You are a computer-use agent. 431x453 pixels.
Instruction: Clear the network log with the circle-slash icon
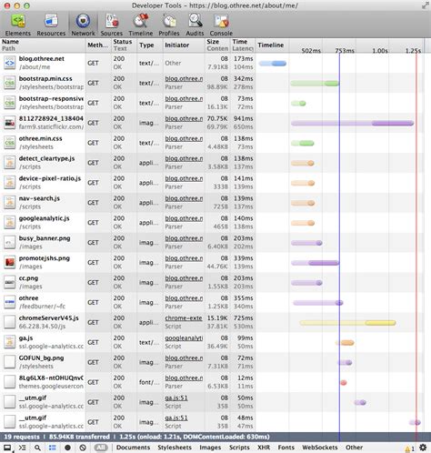point(83,448)
